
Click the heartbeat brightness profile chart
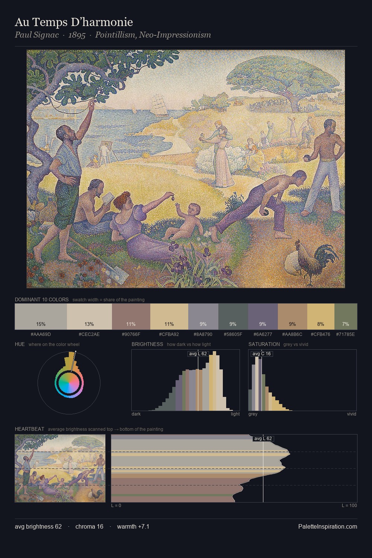tap(234, 468)
